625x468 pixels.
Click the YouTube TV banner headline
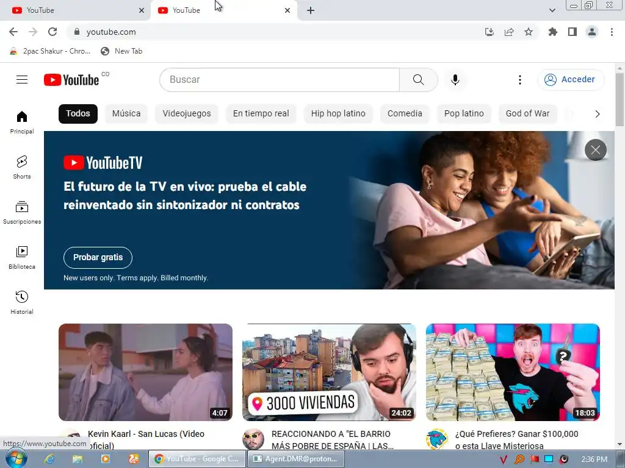(x=185, y=196)
